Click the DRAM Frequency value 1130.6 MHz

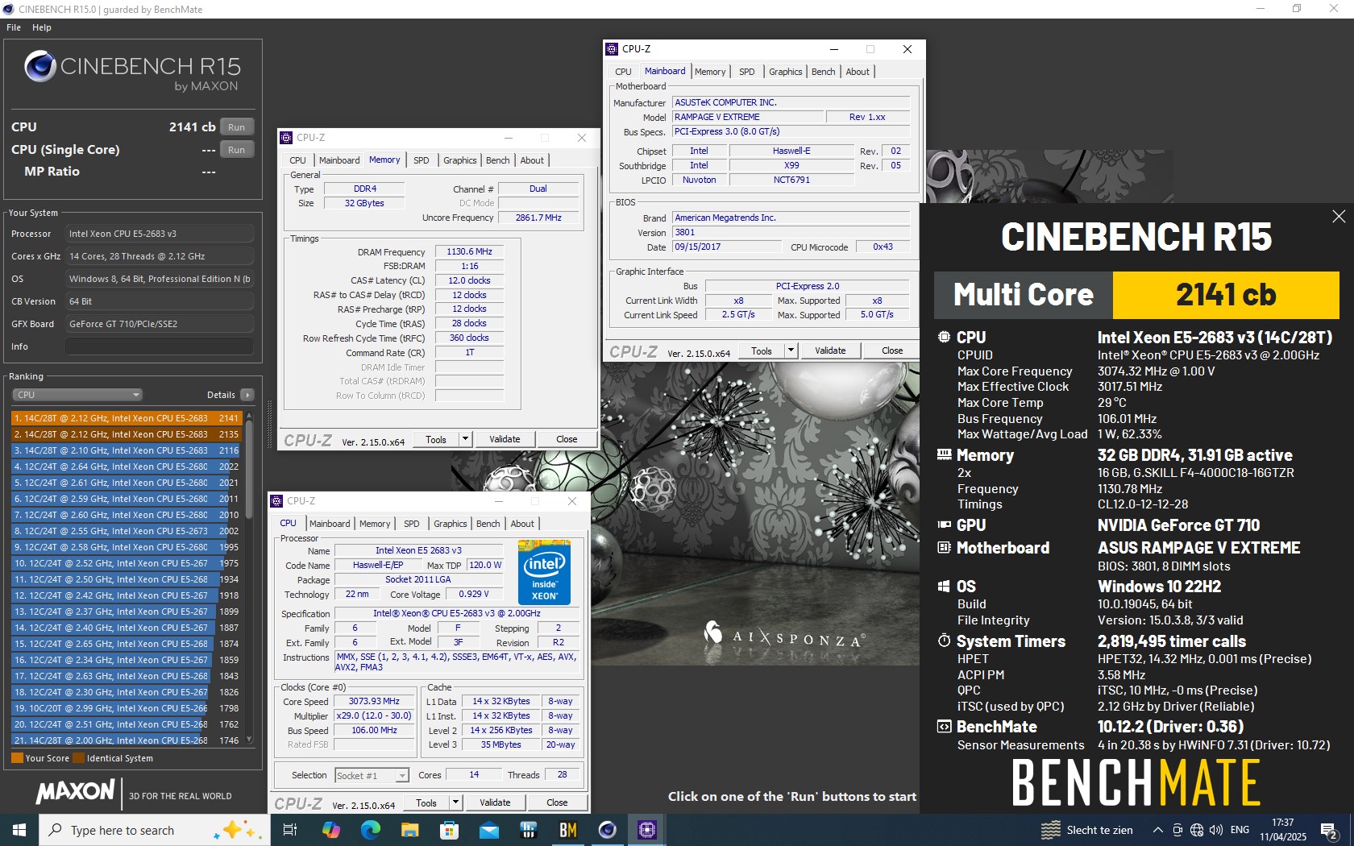470,251
